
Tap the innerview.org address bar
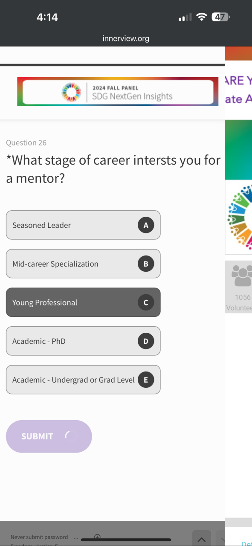point(126,38)
